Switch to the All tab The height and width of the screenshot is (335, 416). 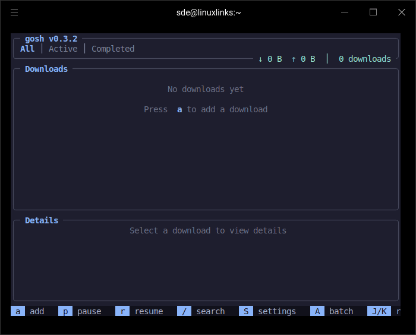27,49
